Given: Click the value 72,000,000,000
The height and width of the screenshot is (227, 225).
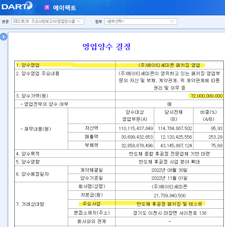Looking at the screenshot, I should [207, 96].
